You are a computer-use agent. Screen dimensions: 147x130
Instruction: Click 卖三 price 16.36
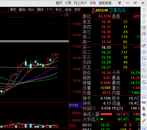(106, 32)
